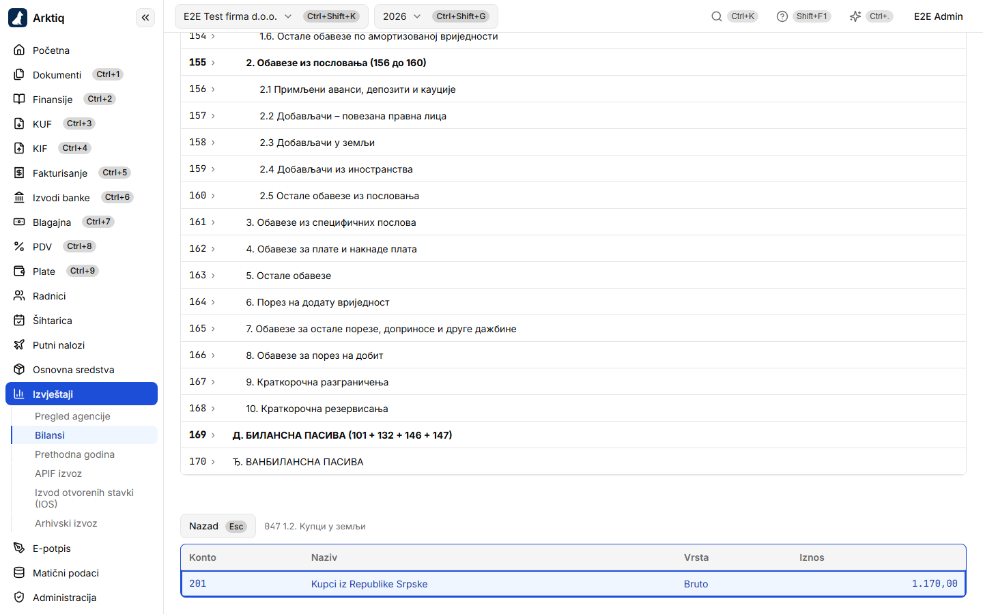
Task: Open the E2E Admin user menu
Action: [x=938, y=16]
